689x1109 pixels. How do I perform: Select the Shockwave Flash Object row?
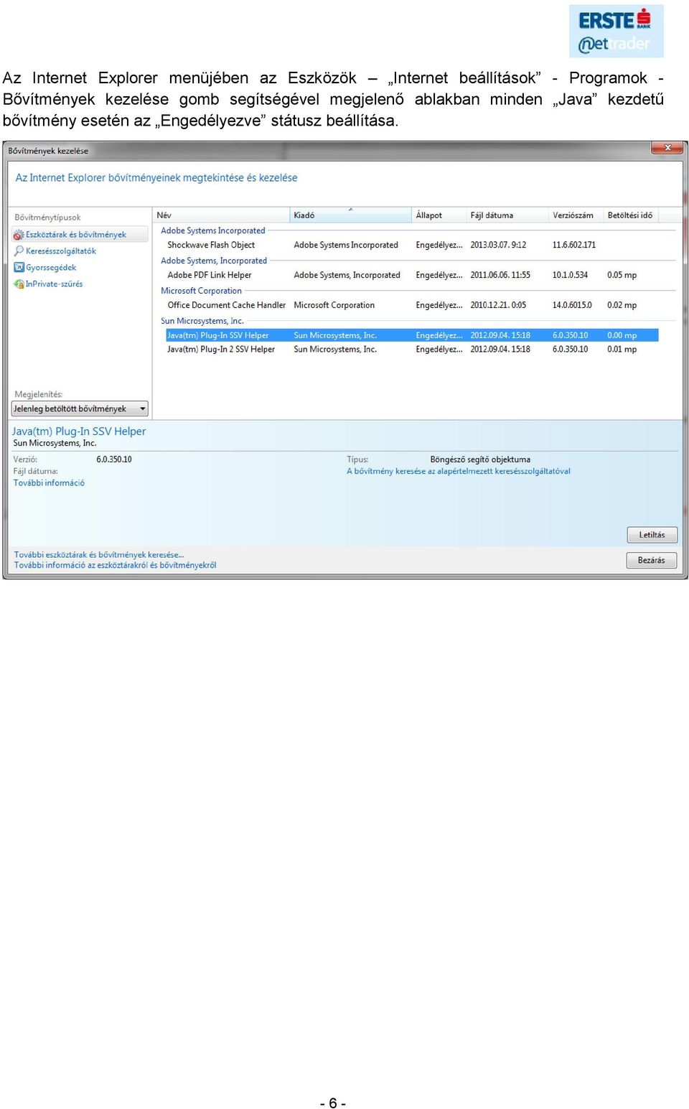tap(412, 245)
